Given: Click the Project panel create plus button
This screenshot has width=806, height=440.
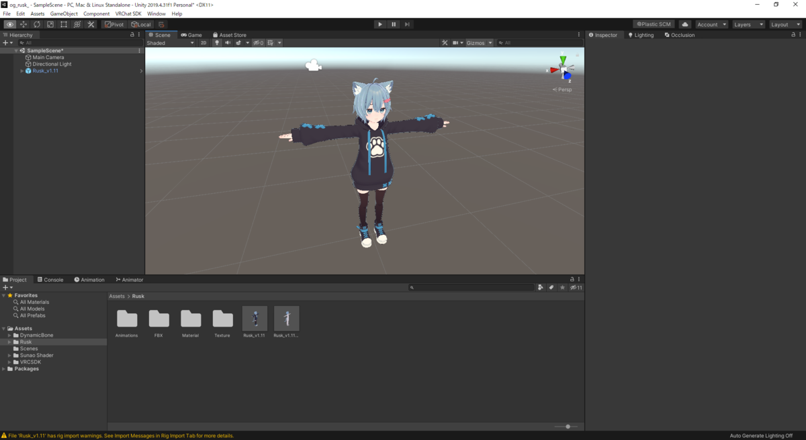Looking at the screenshot, I should pyautogui.click(x=6, y=287).
